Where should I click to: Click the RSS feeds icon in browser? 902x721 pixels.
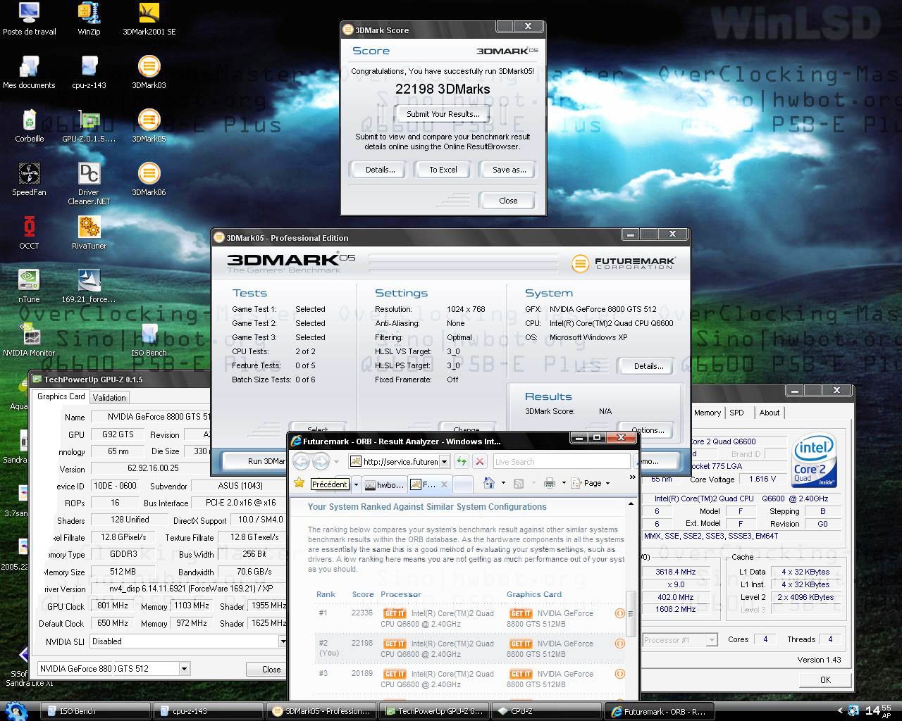click(x=519, y=483)
